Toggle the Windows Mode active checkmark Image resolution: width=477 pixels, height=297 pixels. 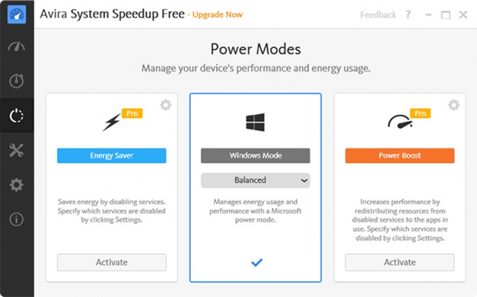pyautogui.click(x=256, y=262)
